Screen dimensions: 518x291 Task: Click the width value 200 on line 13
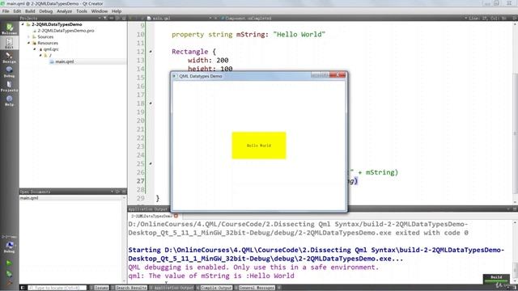(223, 61)
